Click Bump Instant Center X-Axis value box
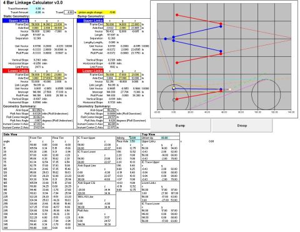 (x=109, y=124)
